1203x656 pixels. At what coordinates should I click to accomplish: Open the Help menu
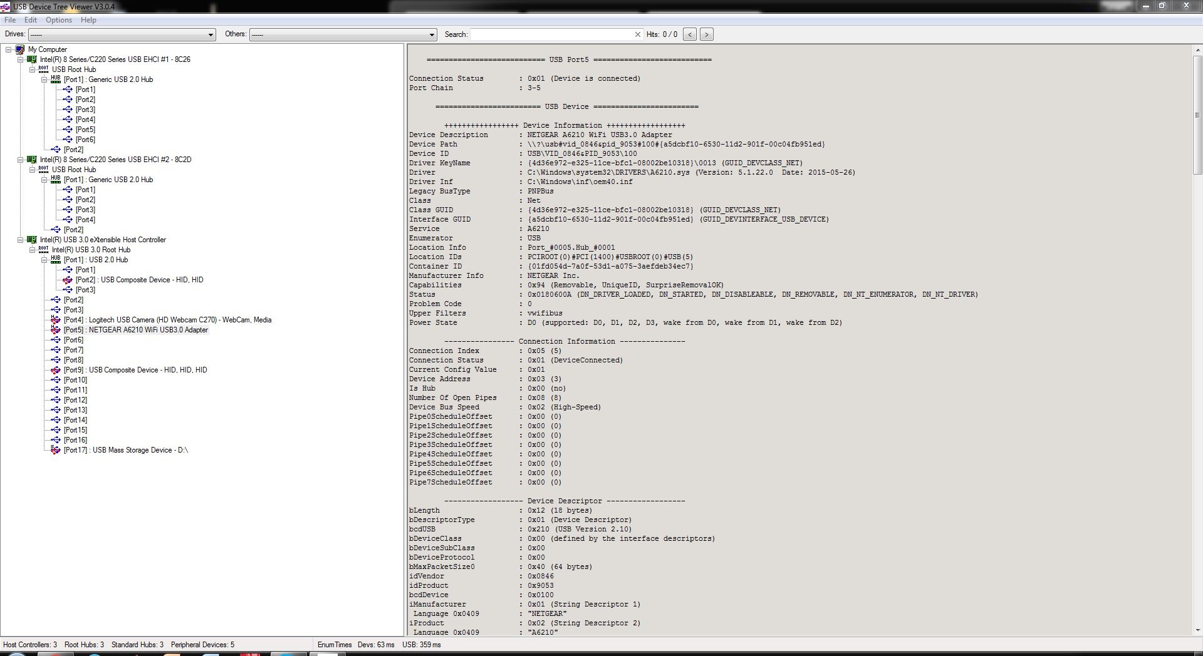point(88,20)
